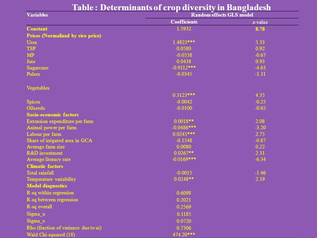Click the 'Model diagnostics' heading
317x238 pixels.
click(47, 186)
